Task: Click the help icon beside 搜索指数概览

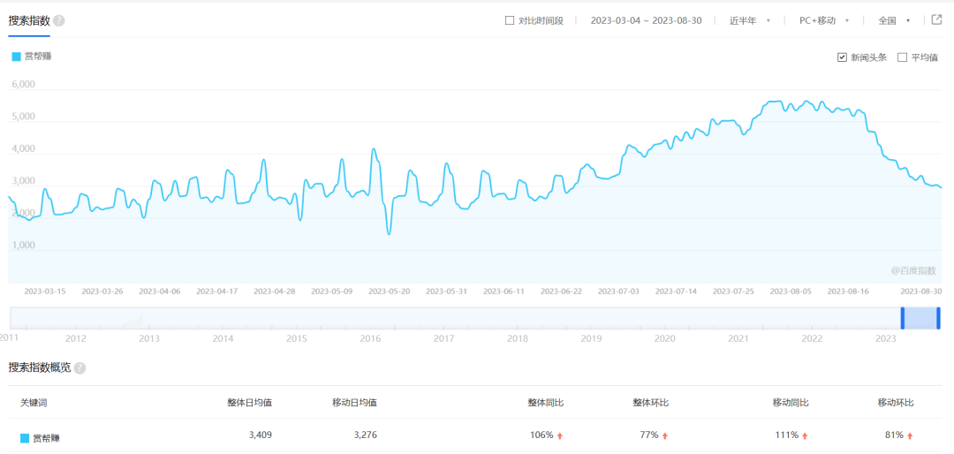Action: click(80, 367)
